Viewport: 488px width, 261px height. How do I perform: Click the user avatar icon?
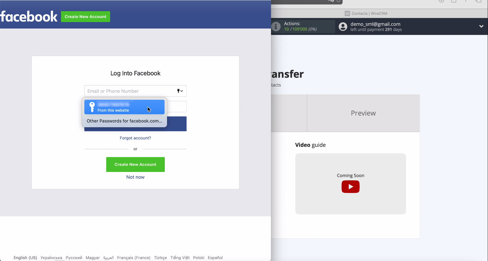point(343,27)
